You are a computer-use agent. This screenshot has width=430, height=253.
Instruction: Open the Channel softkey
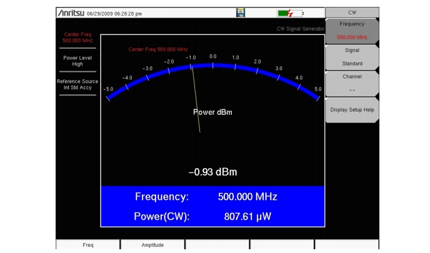[x=352, y=83]
